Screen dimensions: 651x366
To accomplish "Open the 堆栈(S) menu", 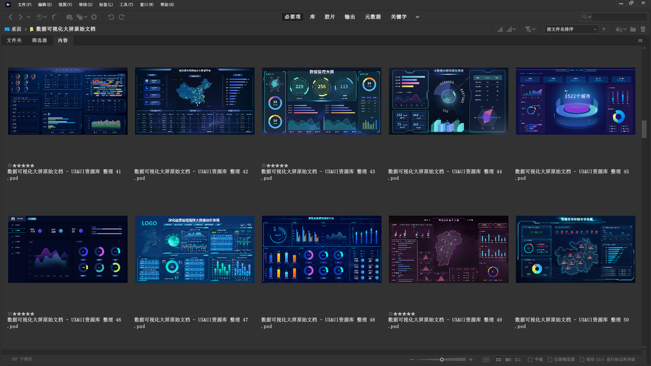I will pos(85,5).
